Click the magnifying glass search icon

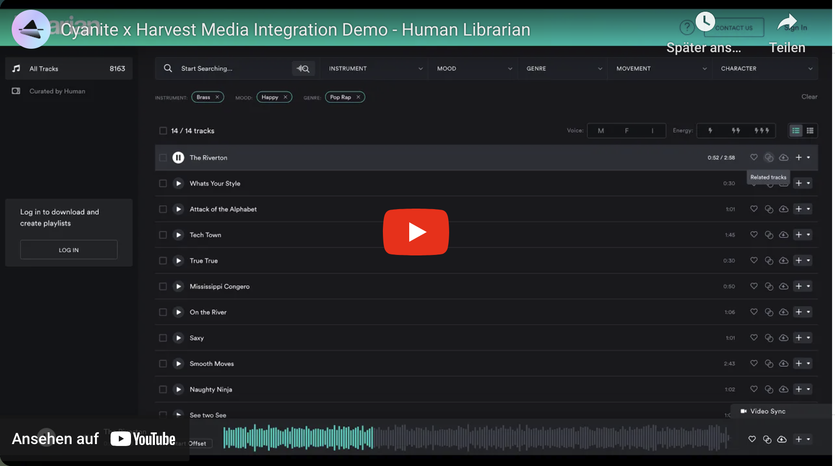(168, 68)
